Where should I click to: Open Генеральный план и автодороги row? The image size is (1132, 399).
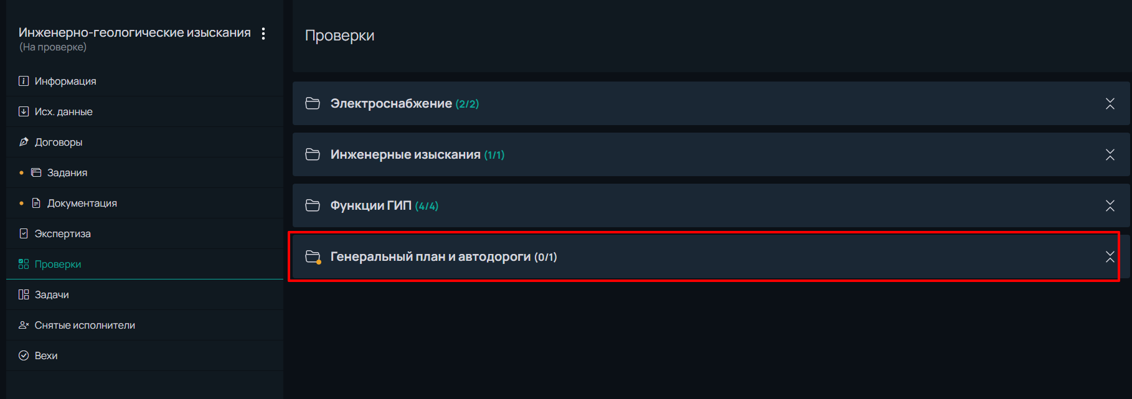[x=704, y=256]
